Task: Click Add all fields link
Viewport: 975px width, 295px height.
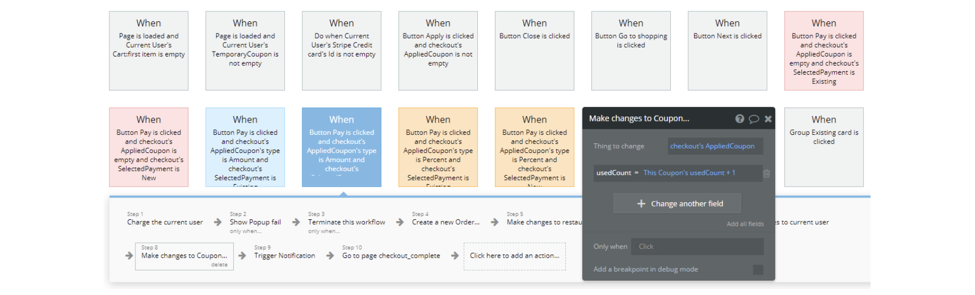Action: pyautogui.click(x=745, y=224)
